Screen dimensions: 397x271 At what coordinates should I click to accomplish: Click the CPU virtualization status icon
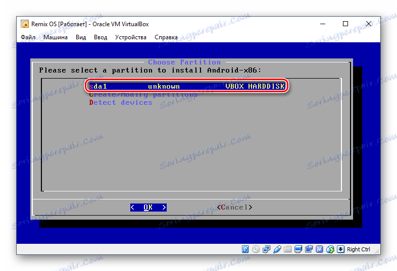pyautogui.click(x=320, y=249)
